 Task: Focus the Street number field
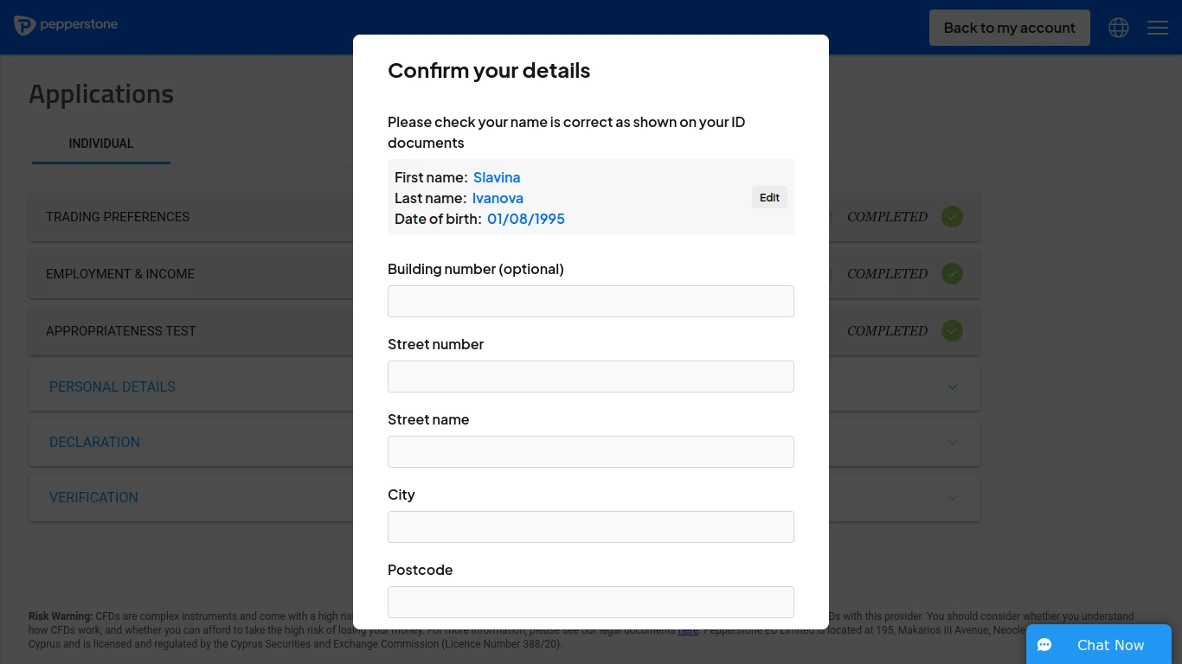[591, 376]
